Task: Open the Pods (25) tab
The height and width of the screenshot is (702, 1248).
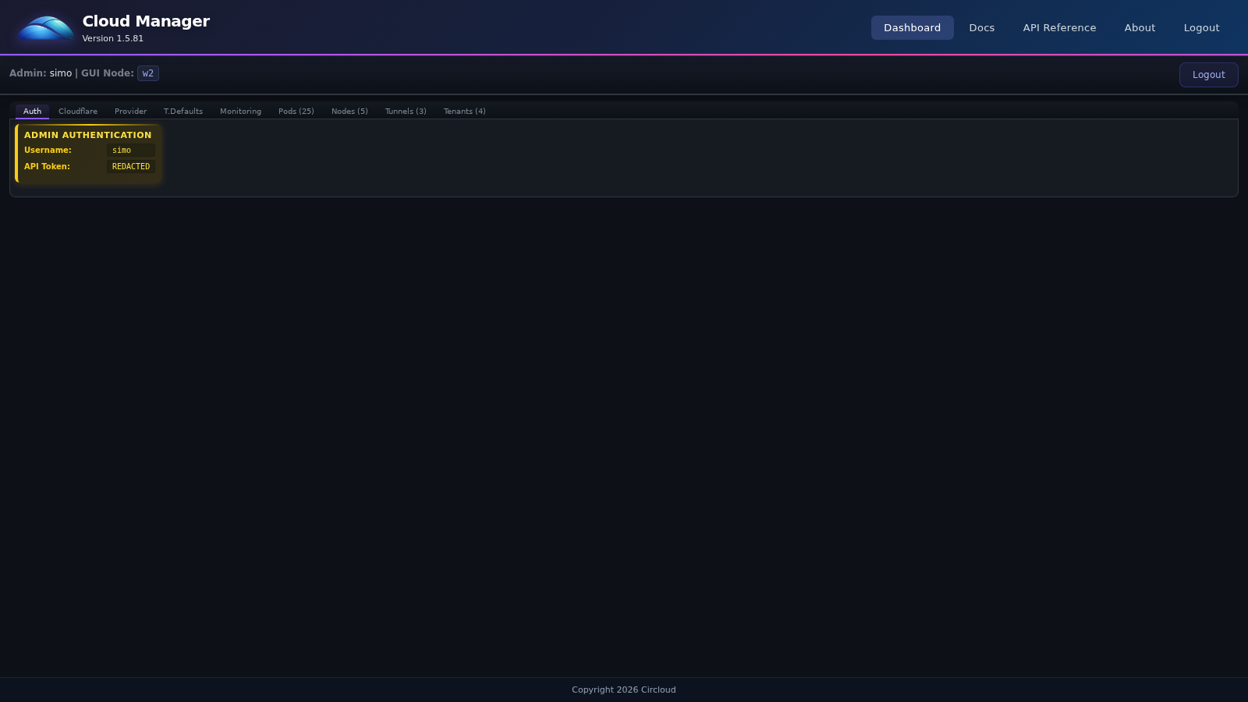Action: coord(296,111)
